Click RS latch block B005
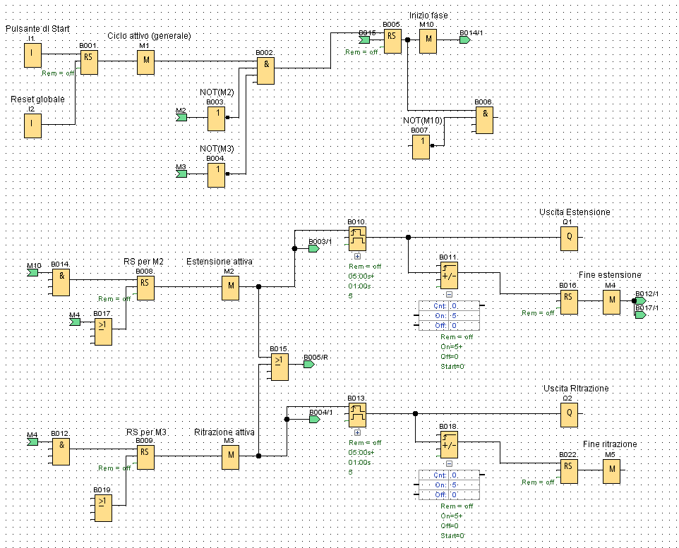Image resolution: width=679 pixels, height=548 pixels. pos(392,41)
